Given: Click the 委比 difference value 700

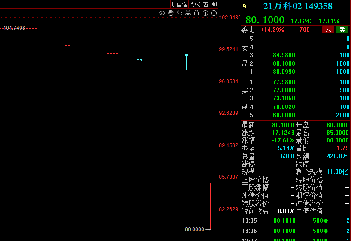Looking at the screenshot, I should pos(304,30).
